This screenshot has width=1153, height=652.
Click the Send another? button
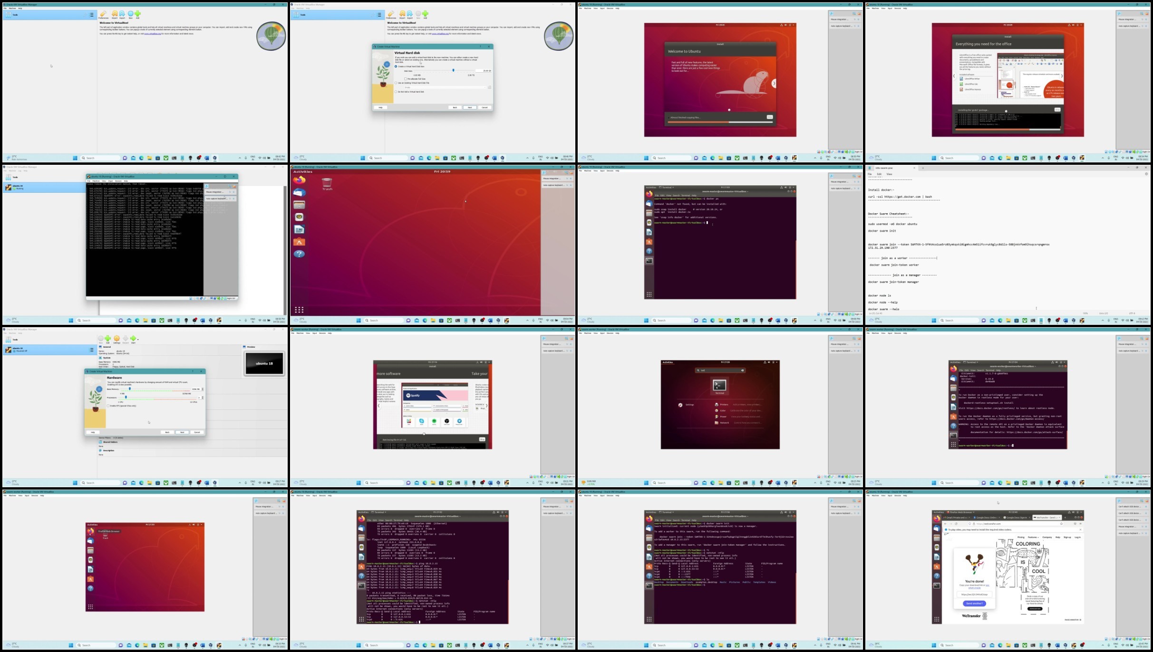point(974,604)
